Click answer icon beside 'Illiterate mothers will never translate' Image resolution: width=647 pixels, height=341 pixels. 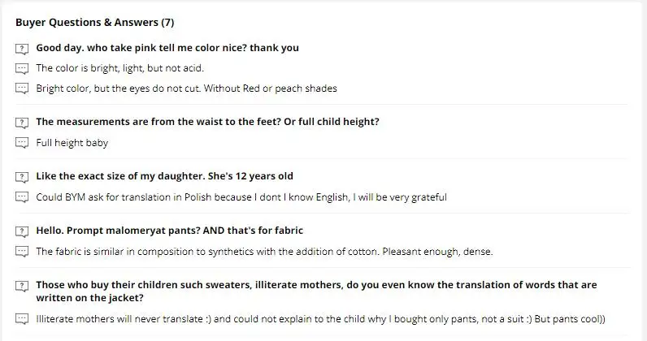tap(22, 320)
